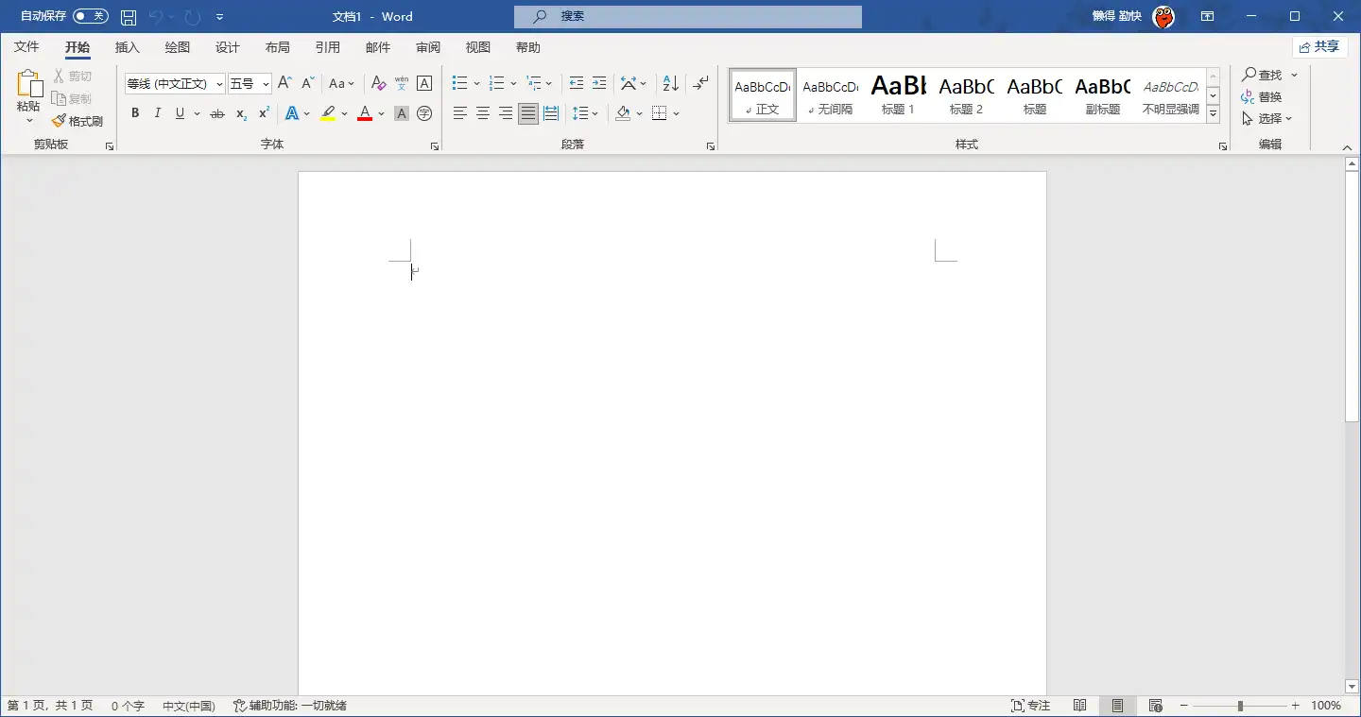Screen dimensions: 1361x717
Task: Open the font name dropdown
Action: coord(219,84)
